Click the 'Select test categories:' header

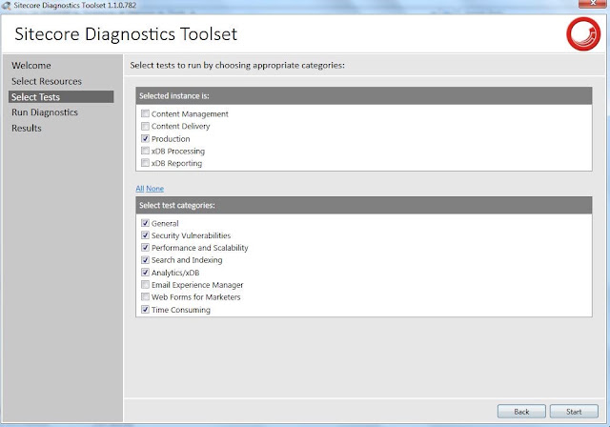click(364, 205)
